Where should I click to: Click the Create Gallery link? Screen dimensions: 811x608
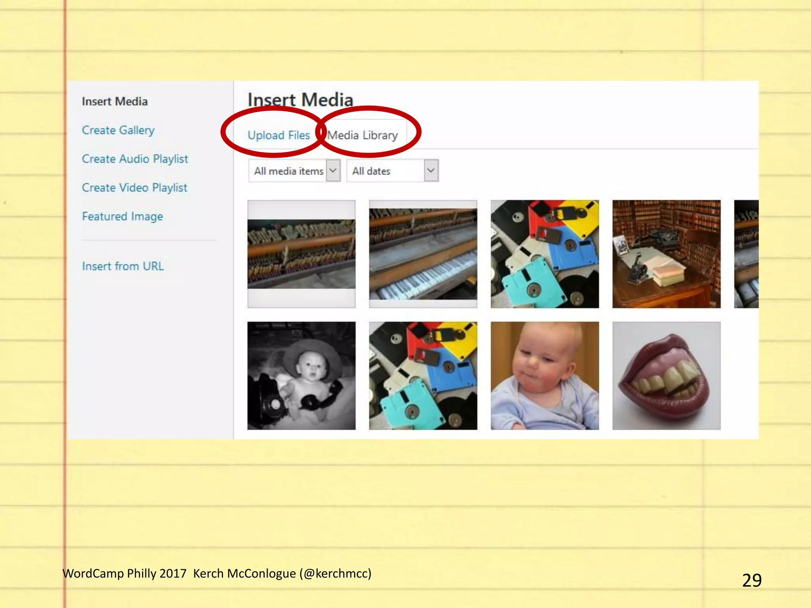[x=118, y=130]
